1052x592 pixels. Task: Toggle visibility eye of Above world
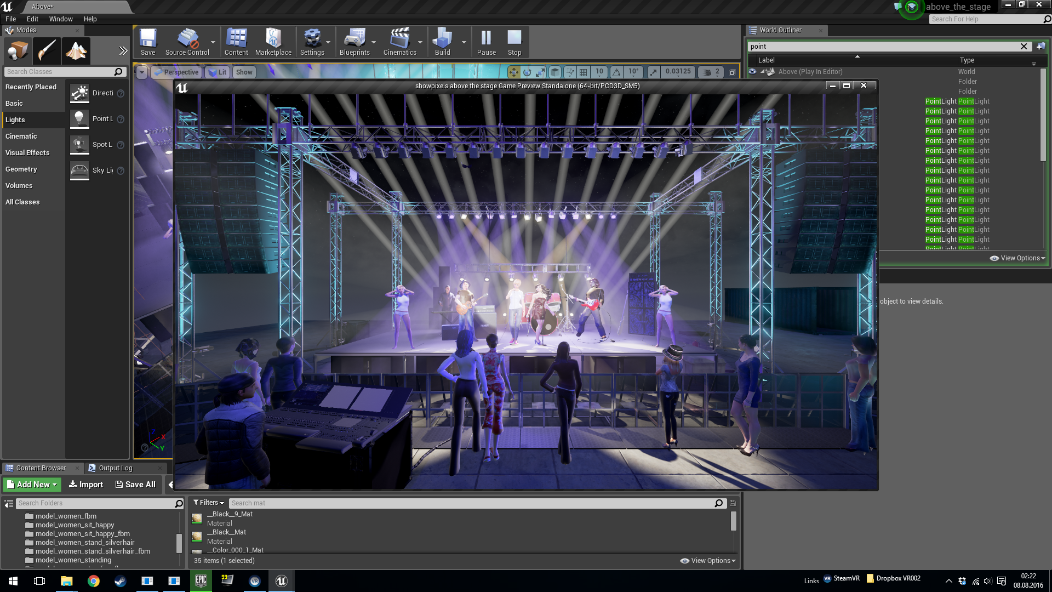pyautogui.click(x=753, y=72)
